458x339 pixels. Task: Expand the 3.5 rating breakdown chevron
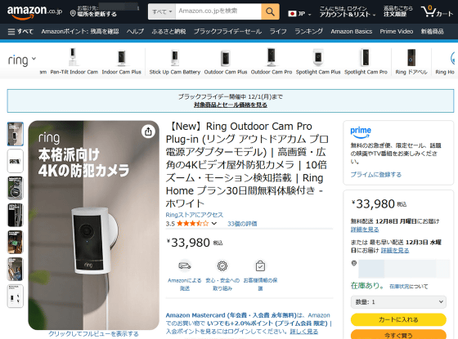click(x=214, y=224)
